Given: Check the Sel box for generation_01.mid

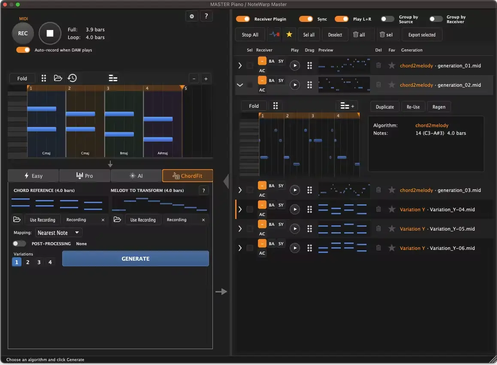Looking at the screenshot, I should pos(250,66).
